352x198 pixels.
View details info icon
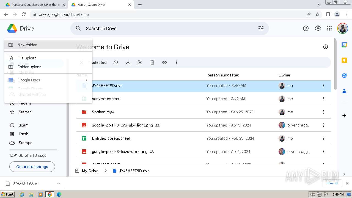tap(326, 47)
